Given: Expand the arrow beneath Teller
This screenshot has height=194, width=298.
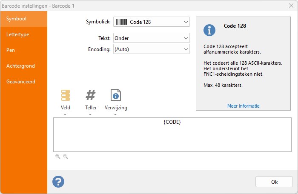Looking at the screenshot, I should (x=90, y=115).
